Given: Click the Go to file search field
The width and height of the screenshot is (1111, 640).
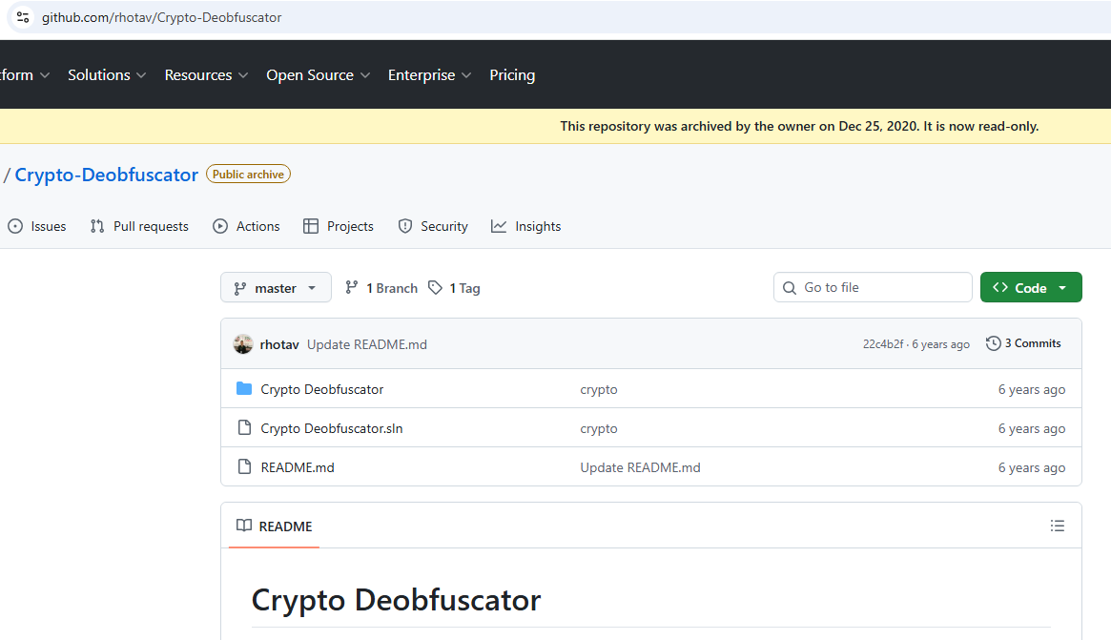Looking at the screenshot, I should (873, 287).
